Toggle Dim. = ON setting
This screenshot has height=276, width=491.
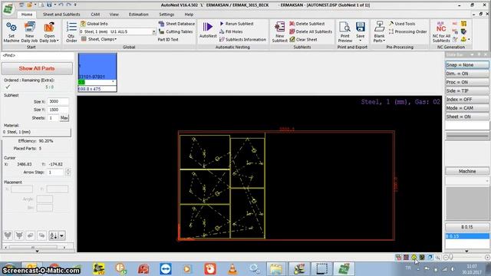[467, 74]
